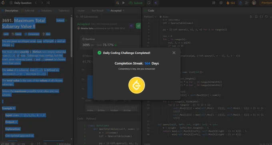Click the Runtime card
The height and width of the screenshot is (145, 272).
point(110,42)
